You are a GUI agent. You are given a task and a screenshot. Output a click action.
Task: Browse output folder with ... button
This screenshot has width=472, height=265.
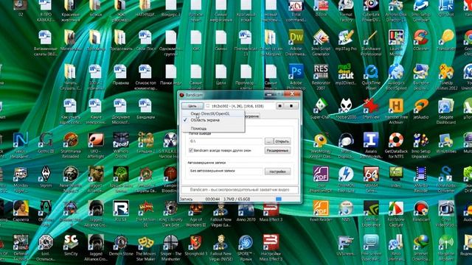click(x=268, y=141)
